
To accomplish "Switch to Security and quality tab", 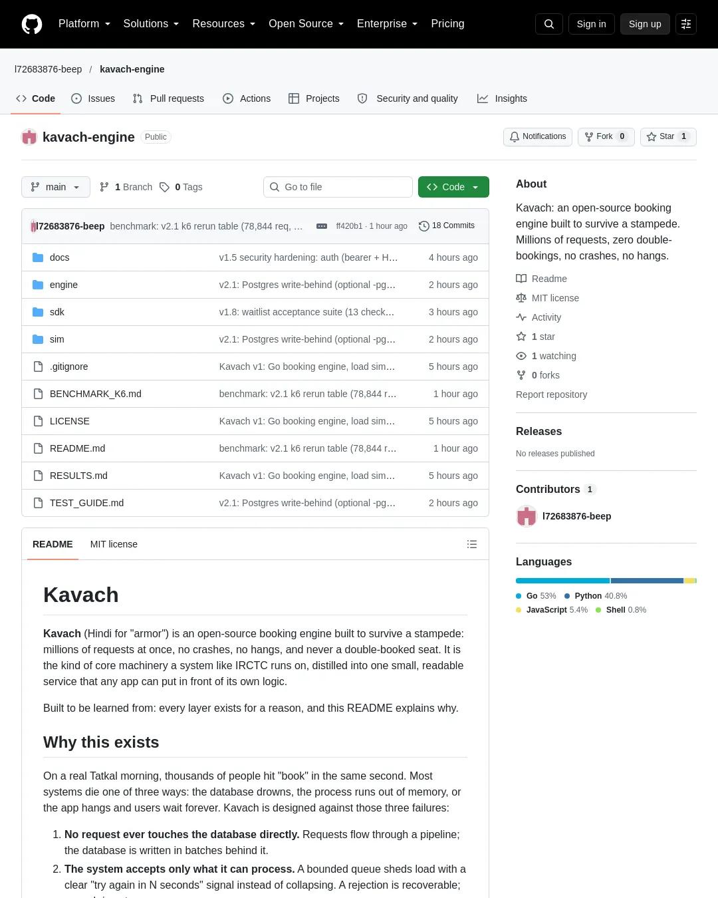I will tap(408, 98).
